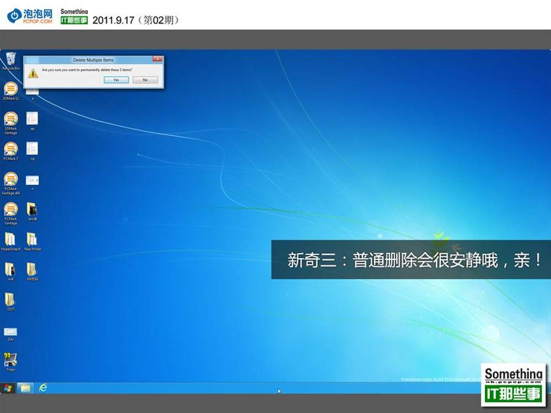Open Windows Explorer from the taskbar
The image size is (551, 413).
(25, 388)
